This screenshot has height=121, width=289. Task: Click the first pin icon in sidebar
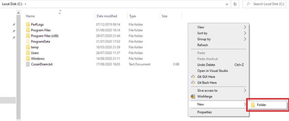(14, 24)
